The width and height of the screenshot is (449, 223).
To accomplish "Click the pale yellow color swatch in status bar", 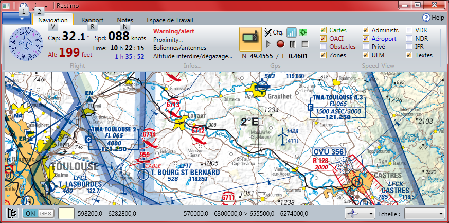I will 66,214.
